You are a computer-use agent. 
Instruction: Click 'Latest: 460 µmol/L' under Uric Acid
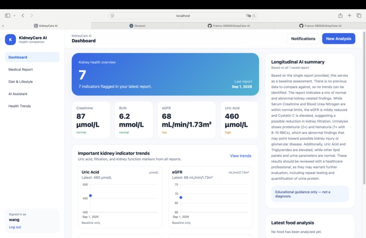97,178
